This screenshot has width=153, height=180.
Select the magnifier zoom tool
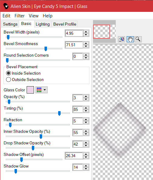pos(138,39)
